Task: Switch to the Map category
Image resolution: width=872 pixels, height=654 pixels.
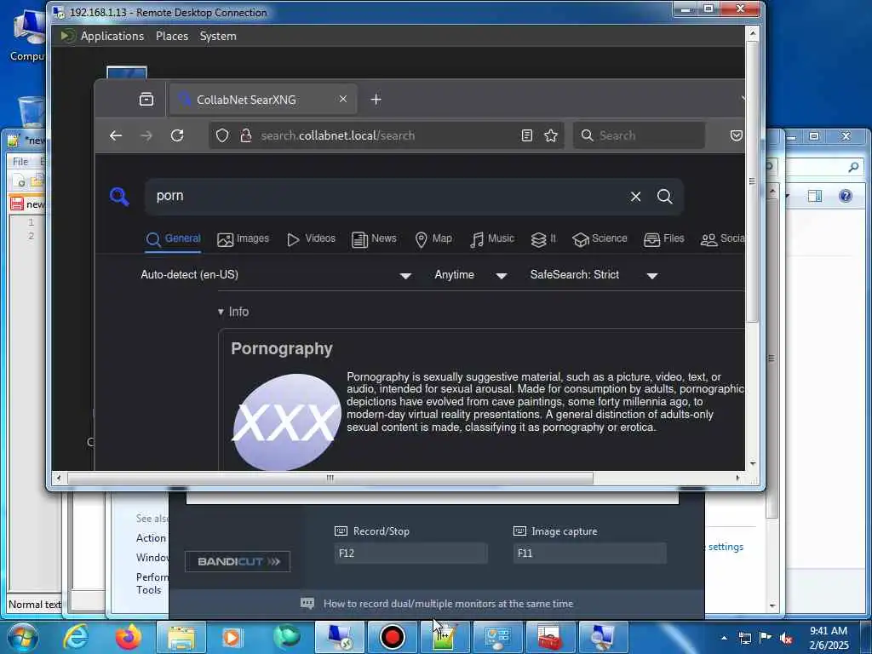Action: (x=433, y=239)
